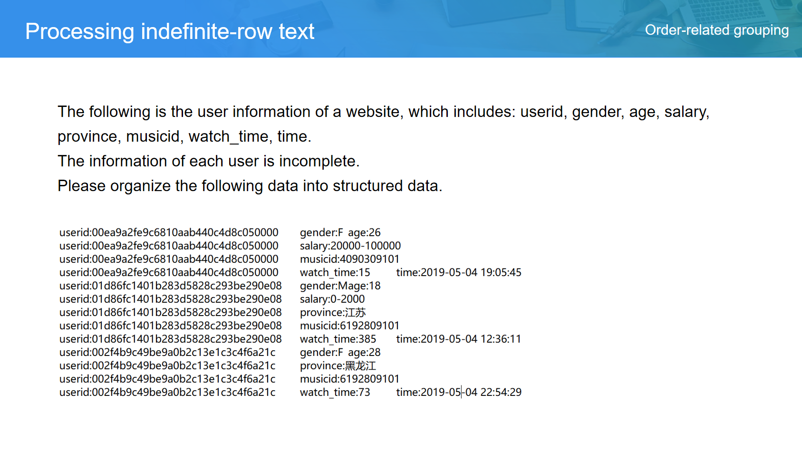Click the first userid line ending in 050000
Image resolution: width=802 pixels, height=451 pixels.
pos(169,232)
